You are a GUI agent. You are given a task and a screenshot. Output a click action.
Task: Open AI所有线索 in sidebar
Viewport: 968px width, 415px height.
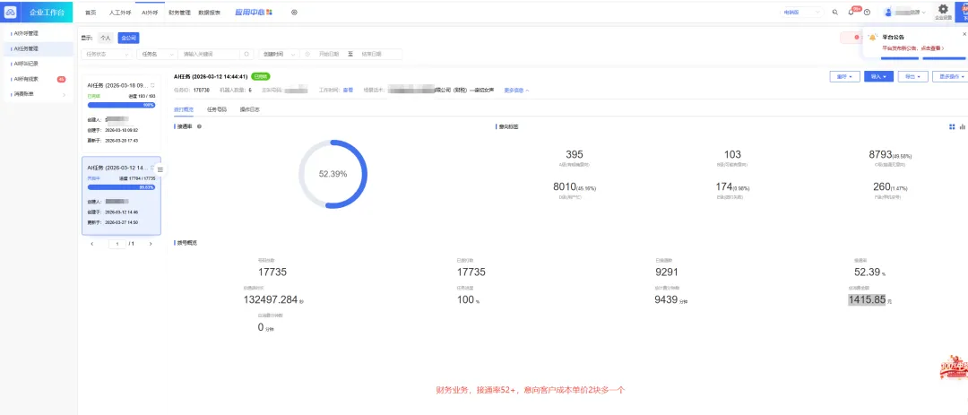pos(37,79)
